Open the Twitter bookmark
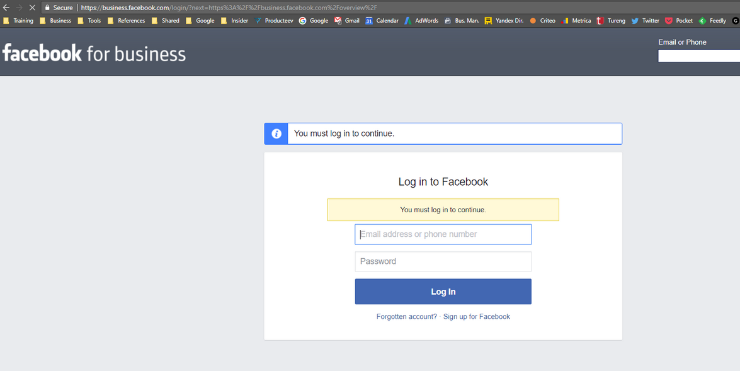Image resolution: width=740 pixels, height=371 pixels. (645, 21)
